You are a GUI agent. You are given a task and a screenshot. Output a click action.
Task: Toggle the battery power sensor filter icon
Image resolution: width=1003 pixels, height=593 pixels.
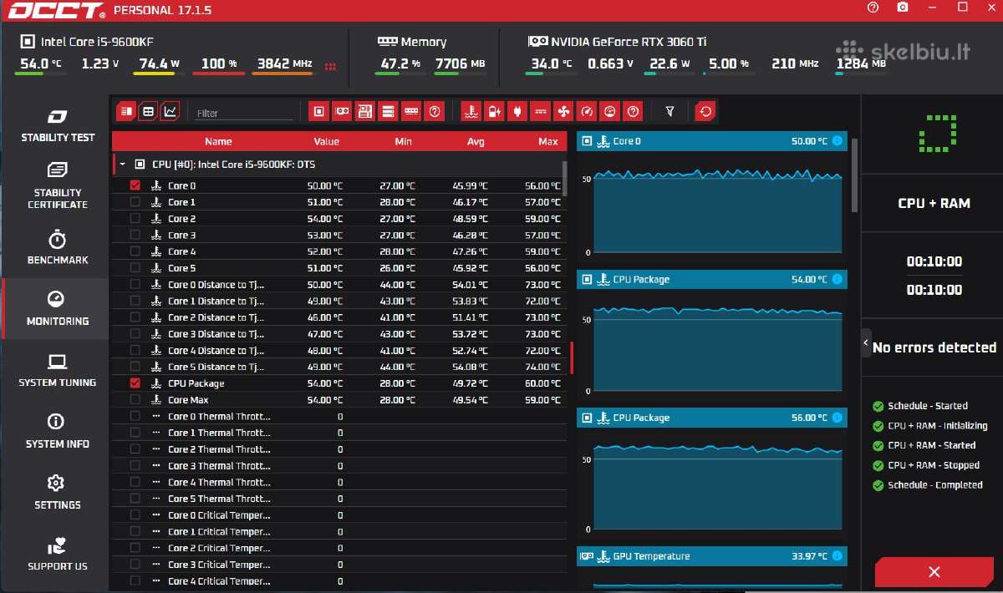pos(494,111)
